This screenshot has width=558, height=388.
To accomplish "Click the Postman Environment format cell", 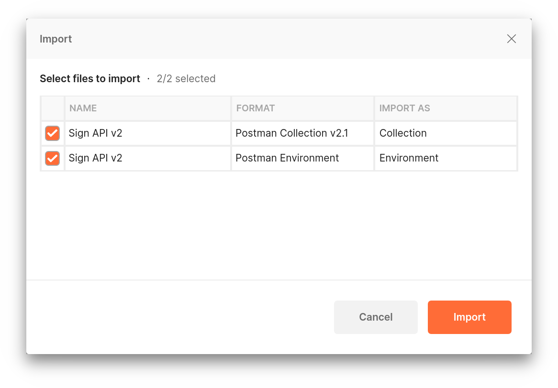I will 287,158.
